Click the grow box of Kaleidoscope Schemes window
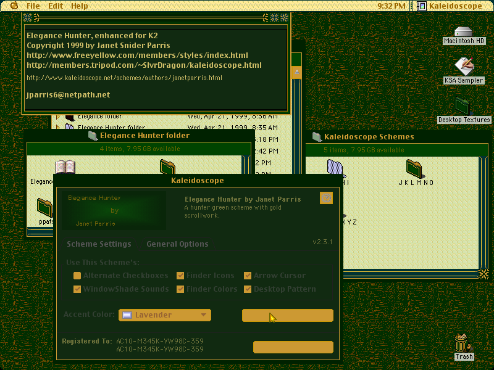This screenshot has height=370, width=494. (x=484, y=274)
